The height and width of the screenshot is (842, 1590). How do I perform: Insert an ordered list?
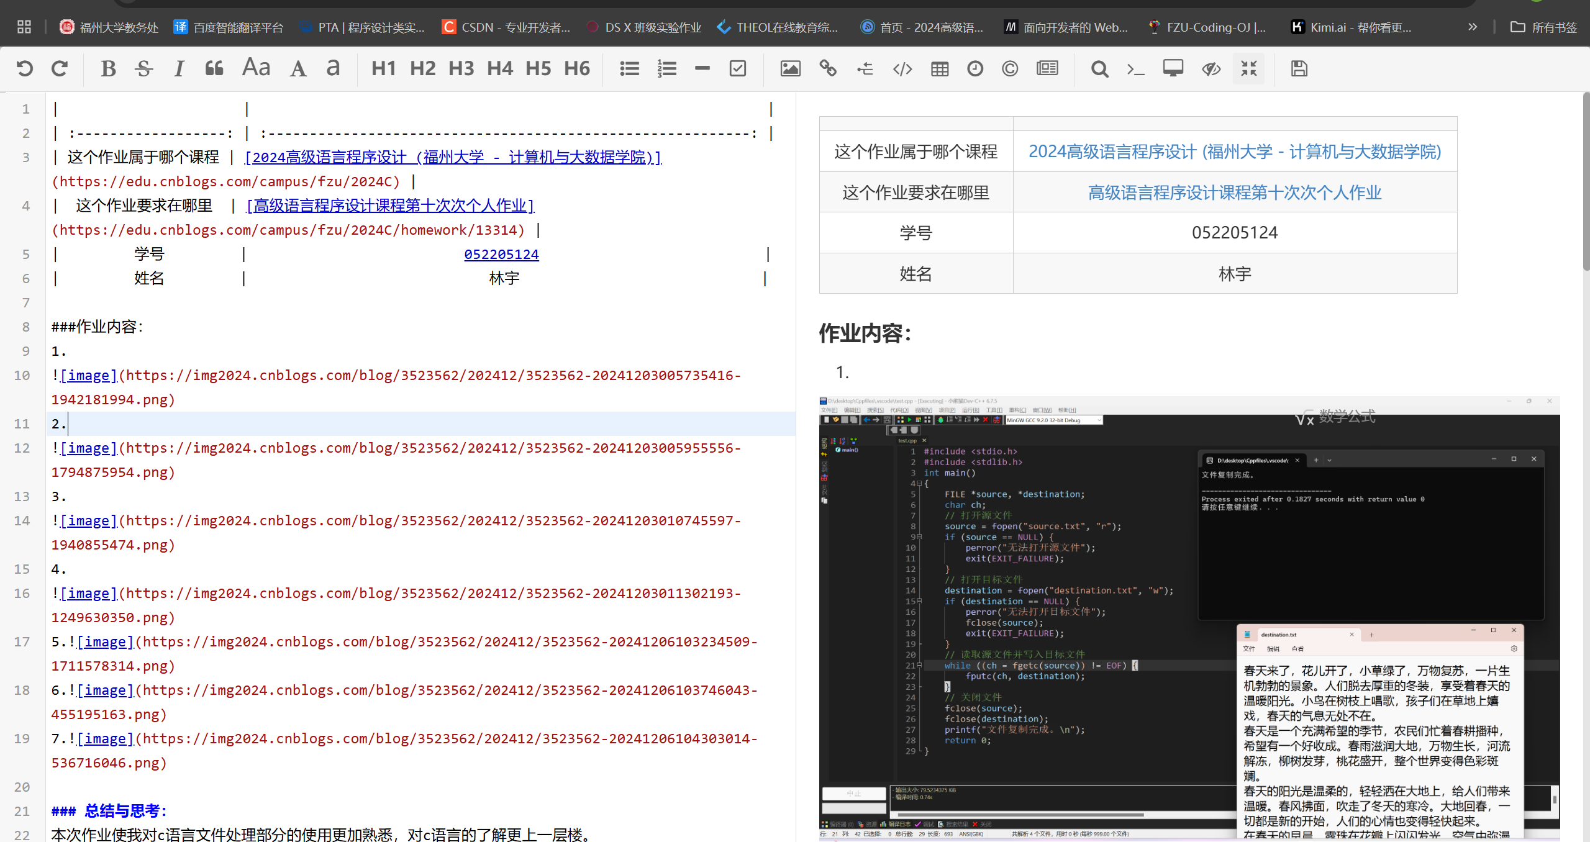[x=666, y=68]
